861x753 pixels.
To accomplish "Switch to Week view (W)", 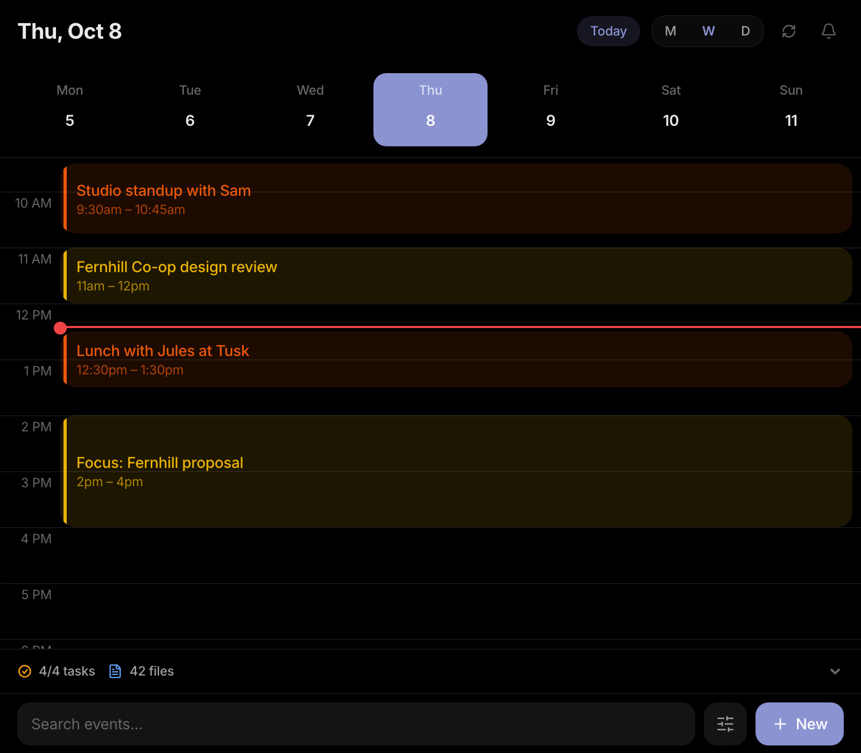I will click(708, 31).
